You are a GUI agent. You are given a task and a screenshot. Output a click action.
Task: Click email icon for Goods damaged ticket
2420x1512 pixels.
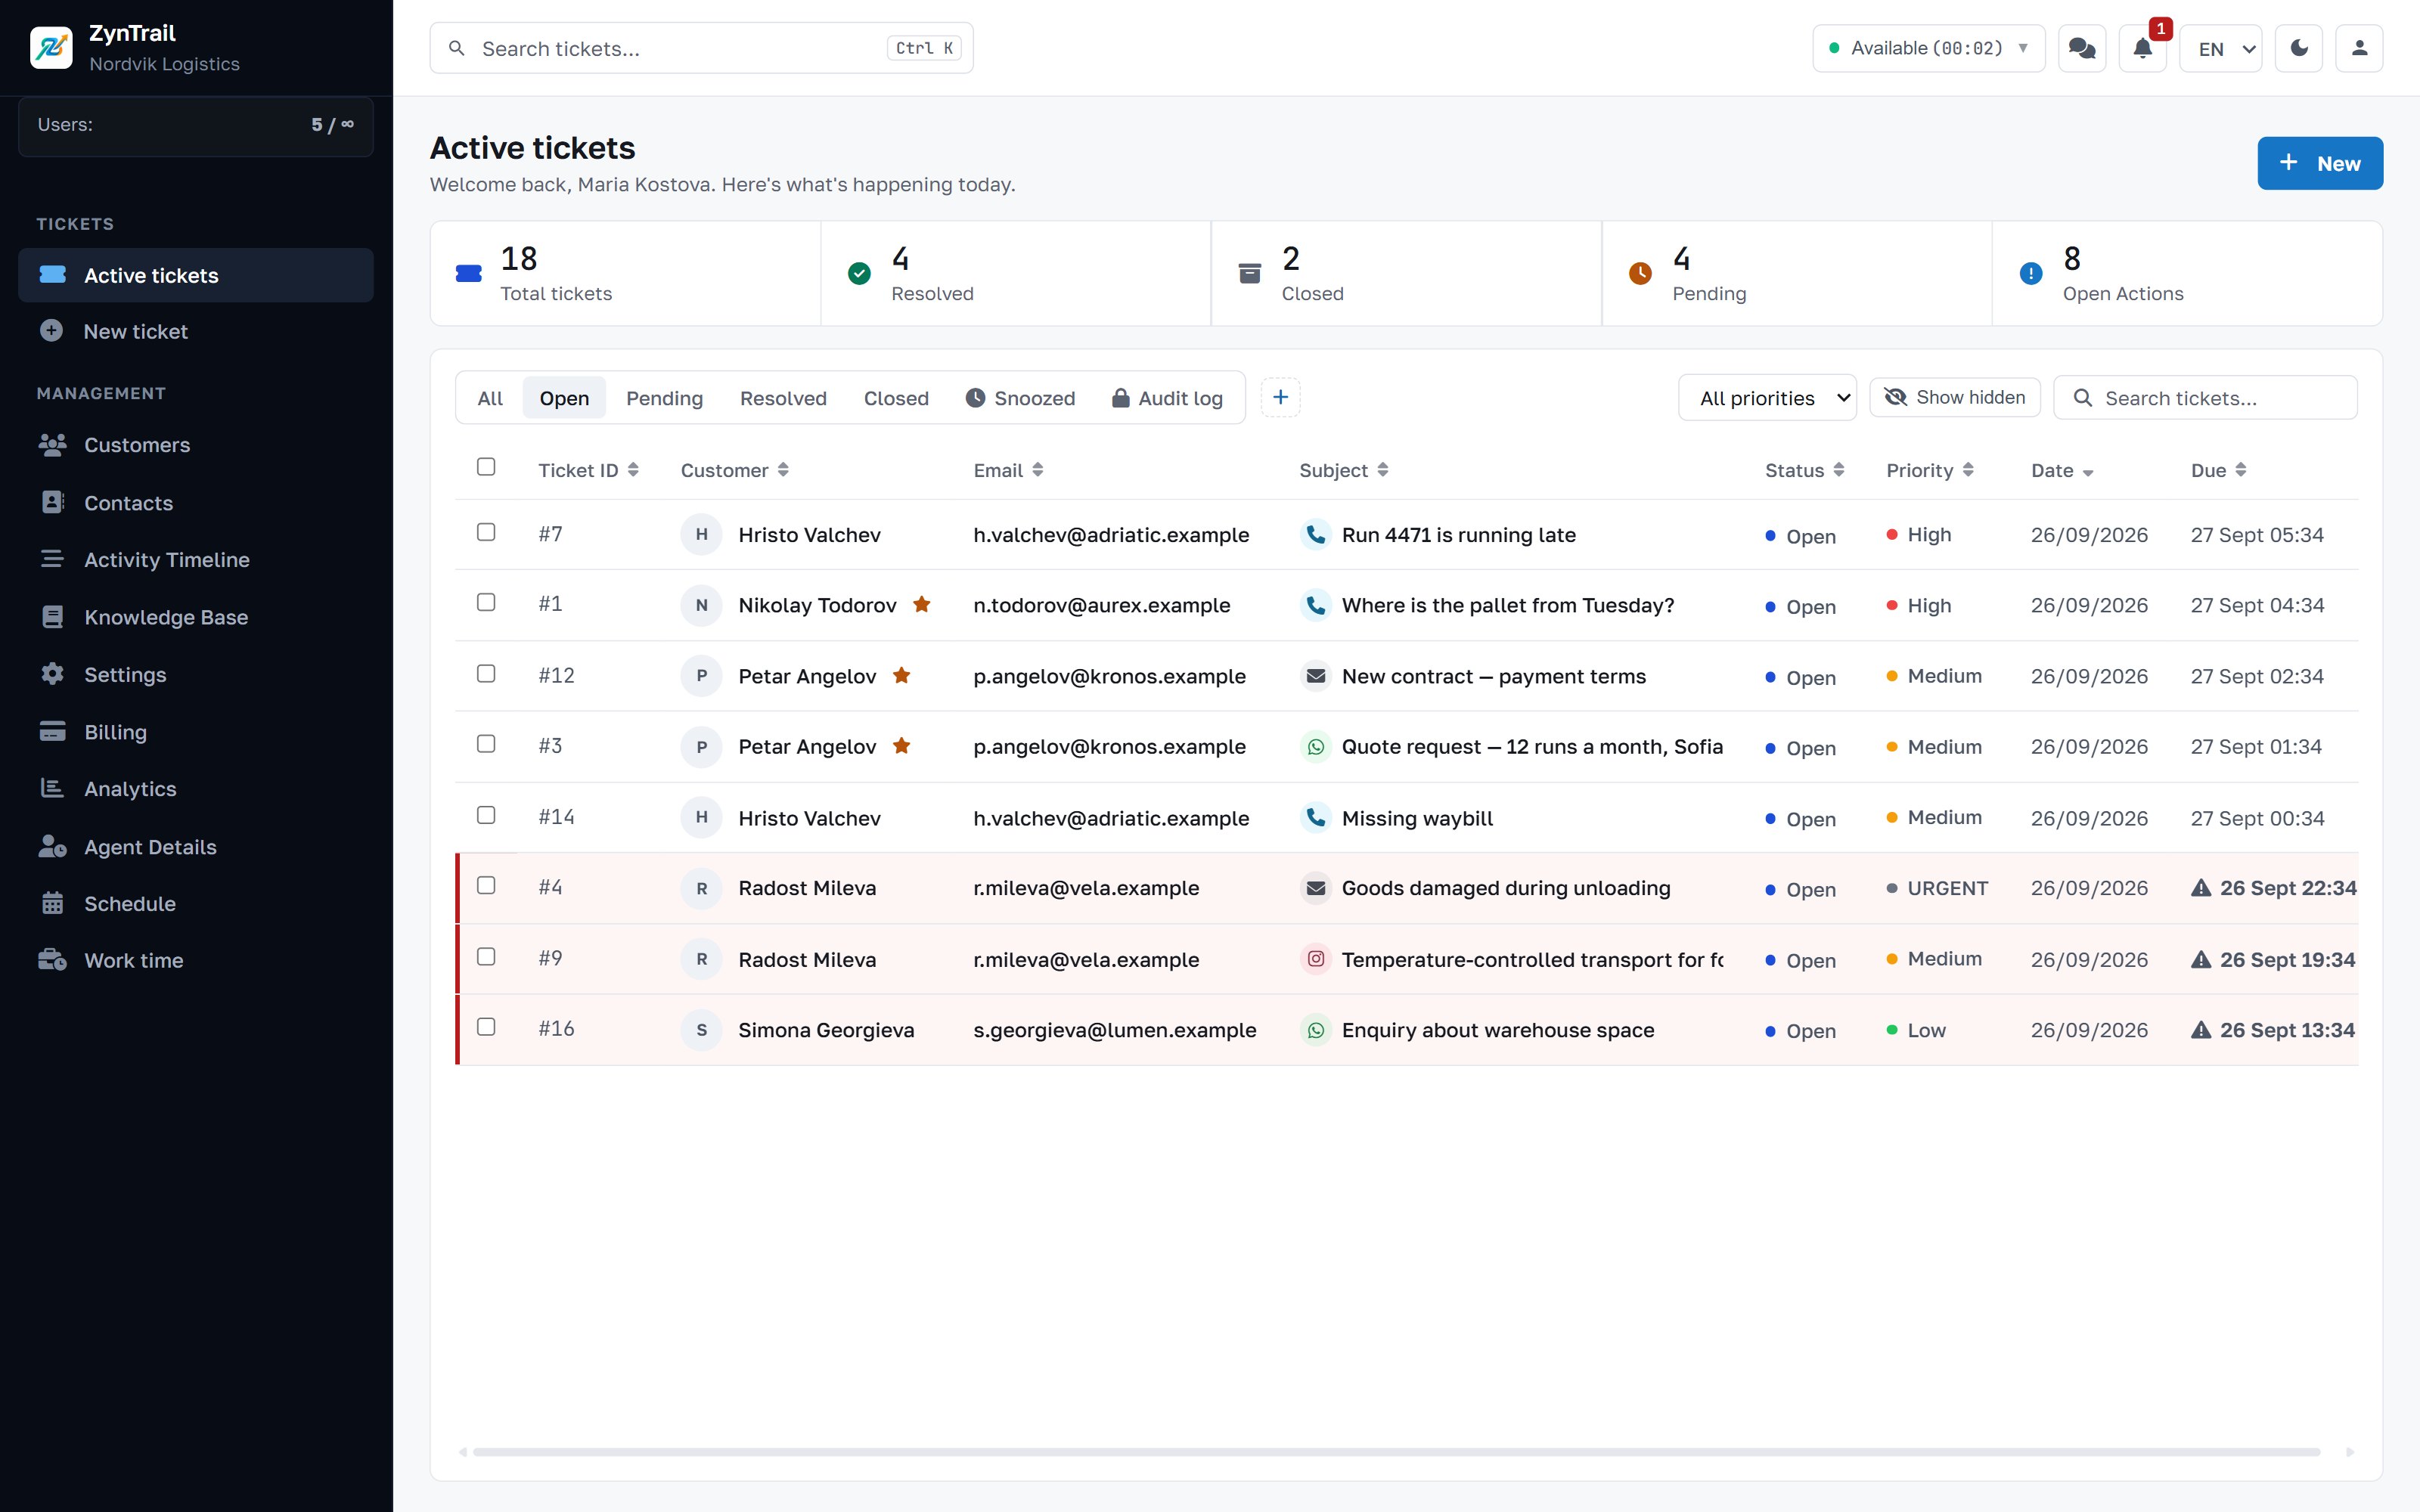(x=1316, y=888)
